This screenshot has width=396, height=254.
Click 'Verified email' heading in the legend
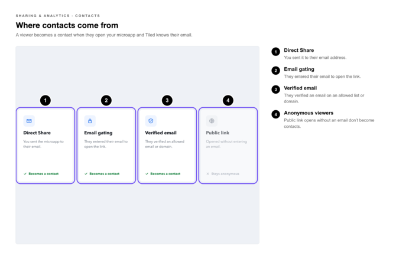point(300,88)
